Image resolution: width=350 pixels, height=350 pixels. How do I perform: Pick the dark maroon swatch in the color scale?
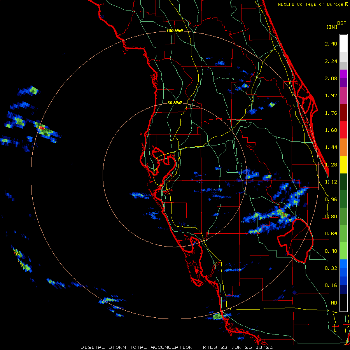343,112
